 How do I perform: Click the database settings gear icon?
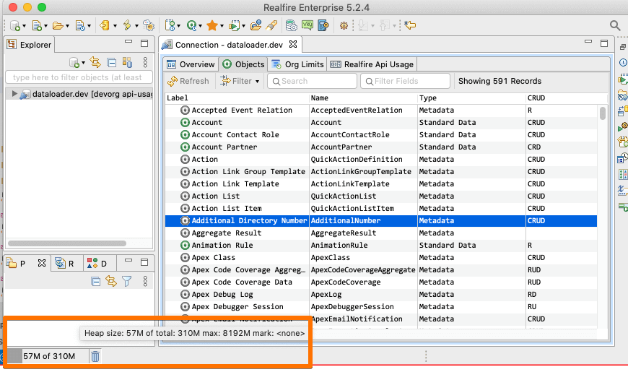291,26
